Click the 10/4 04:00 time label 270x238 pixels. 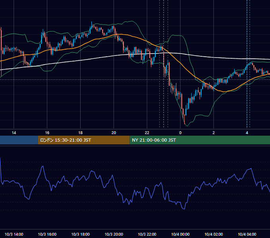(x=247, y=234)
